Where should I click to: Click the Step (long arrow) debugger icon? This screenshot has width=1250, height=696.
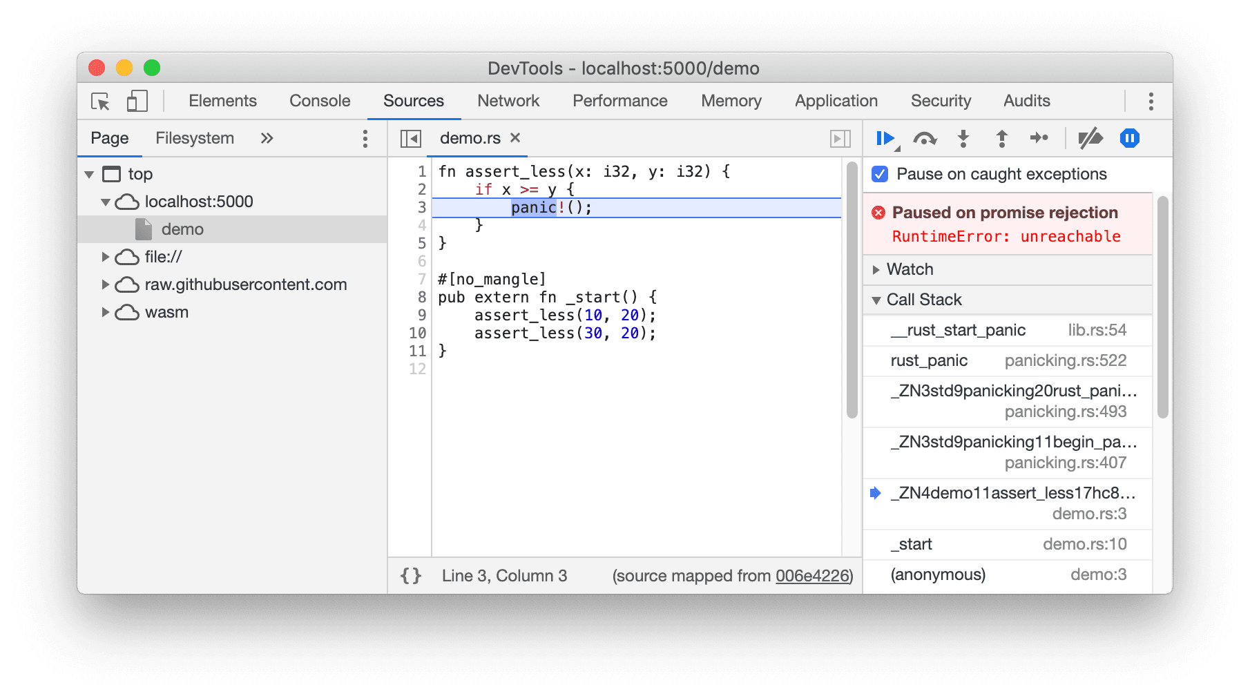point(1040,138)
